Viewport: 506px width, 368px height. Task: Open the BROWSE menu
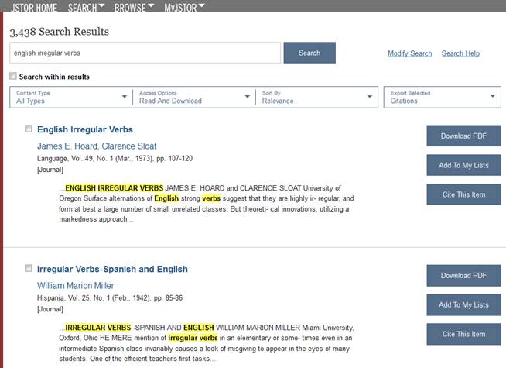[x=134, y=7]
